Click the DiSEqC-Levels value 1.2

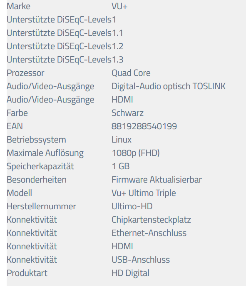coord(117,46)
